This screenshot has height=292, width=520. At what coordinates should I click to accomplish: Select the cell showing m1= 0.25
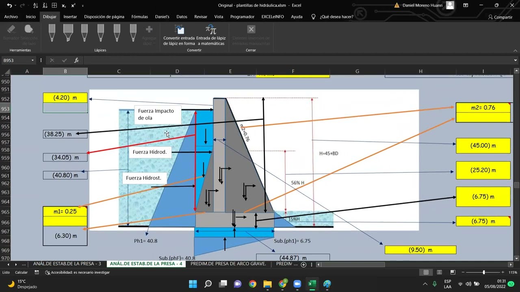click(65, 211)
